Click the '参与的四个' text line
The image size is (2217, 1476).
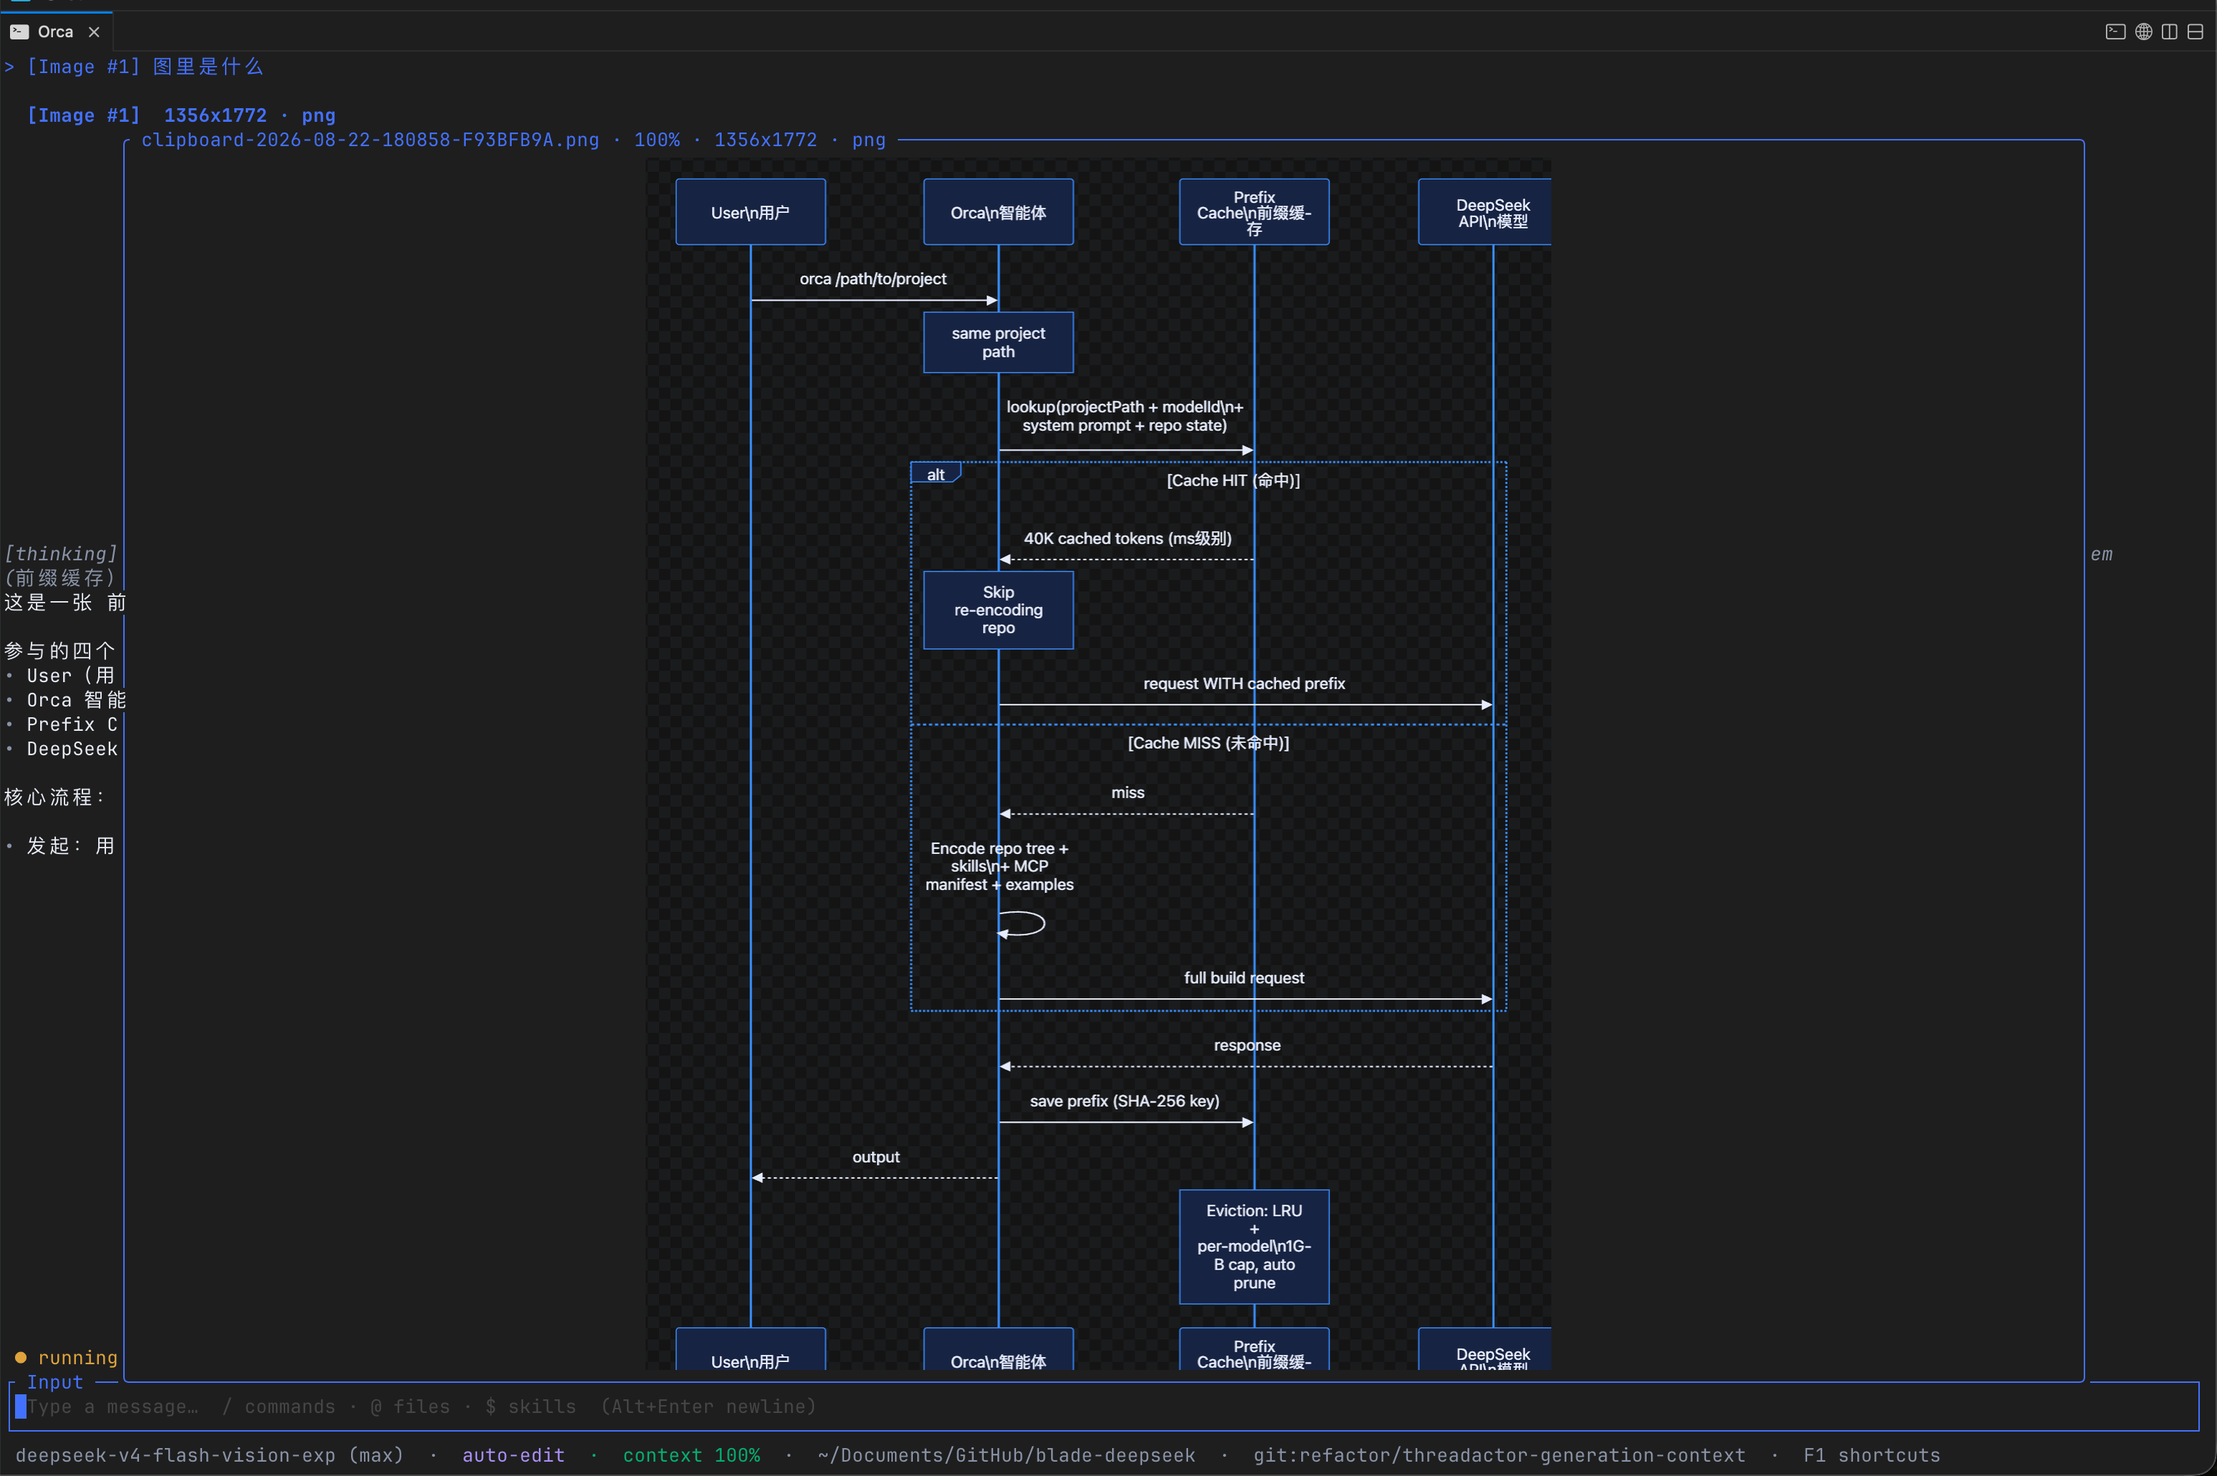pos(60,651)
